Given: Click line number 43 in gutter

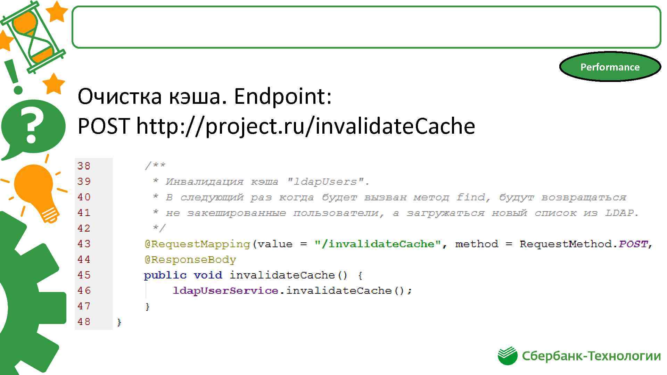Looking at the screenshot, I should [x=84, y=244].
